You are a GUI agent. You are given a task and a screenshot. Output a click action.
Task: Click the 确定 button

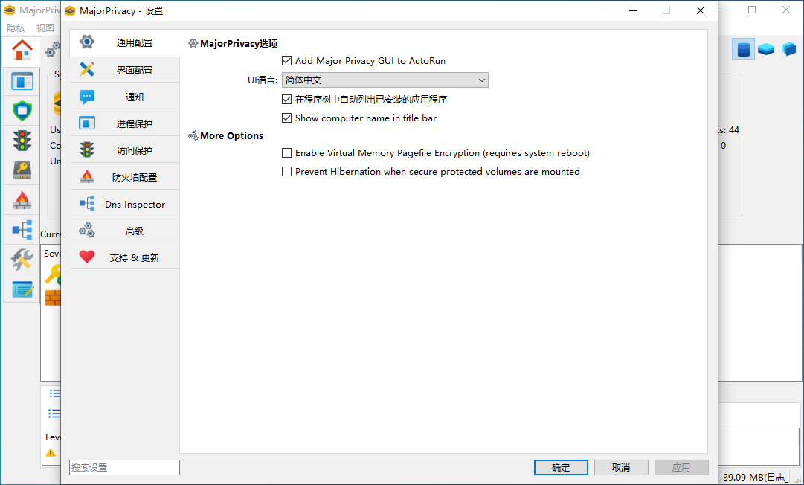pyautogui.click(x=561, y=468)
